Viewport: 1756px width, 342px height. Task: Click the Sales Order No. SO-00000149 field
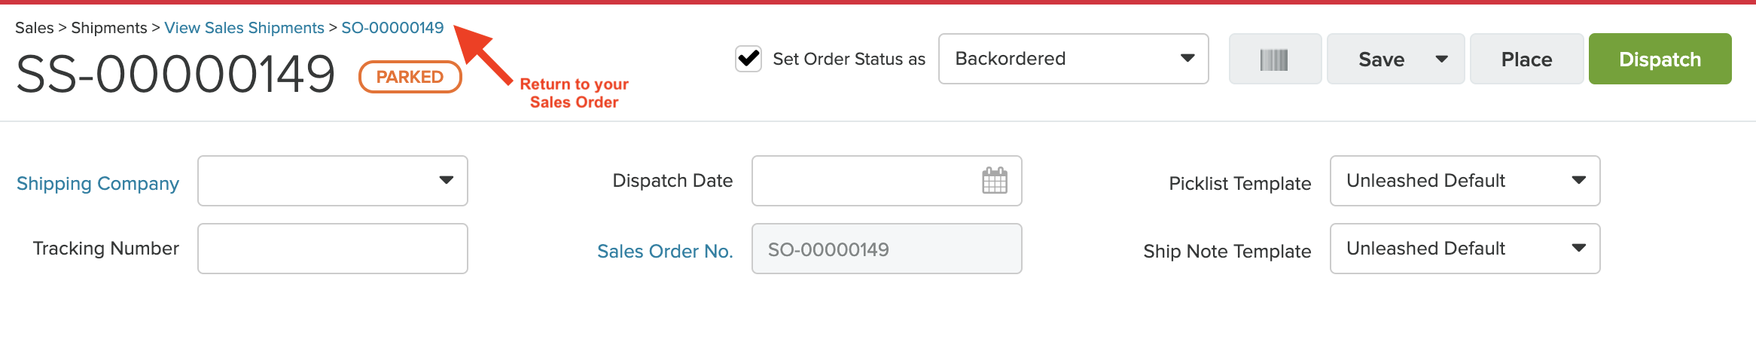pos(886,249)
